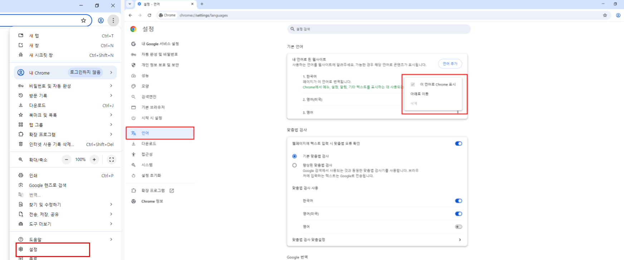Open the new tab plus button
The image size is (624, 260).
(x=202, y=4)
